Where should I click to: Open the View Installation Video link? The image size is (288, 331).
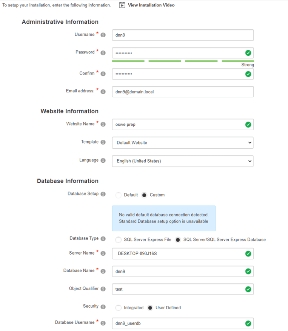tap(151, 5)
